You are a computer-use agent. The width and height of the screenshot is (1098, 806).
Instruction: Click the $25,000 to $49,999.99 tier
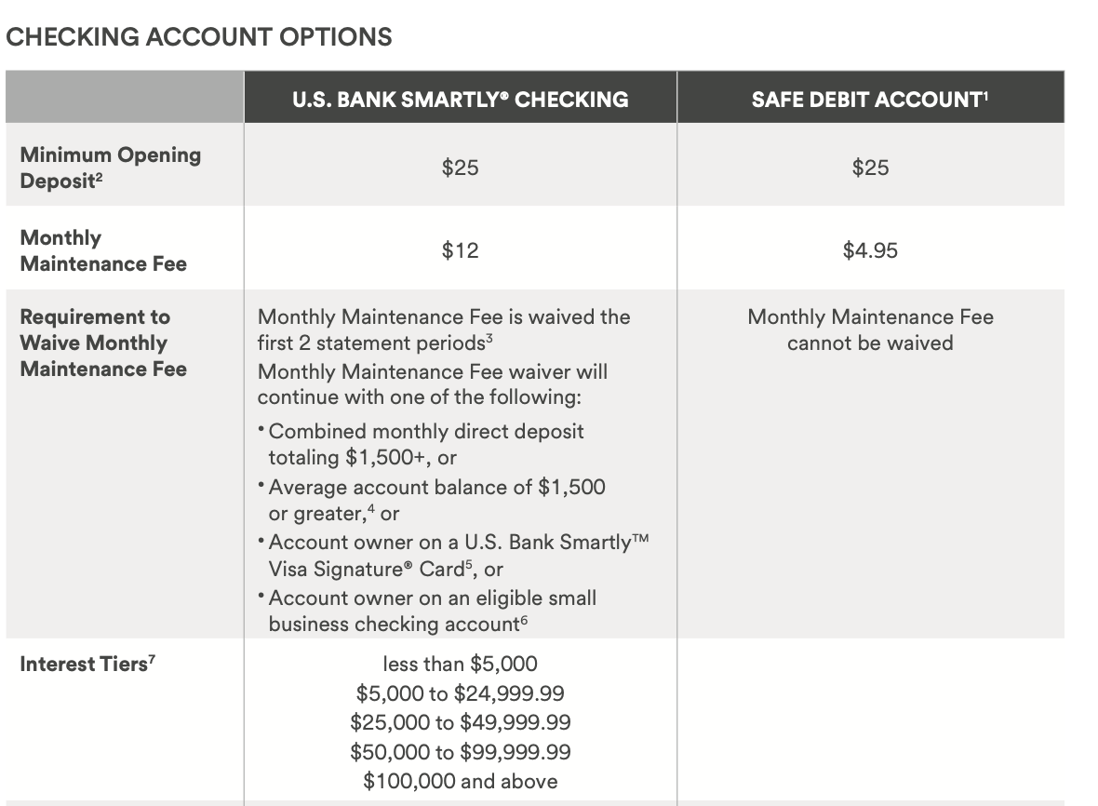coord(460,722)
